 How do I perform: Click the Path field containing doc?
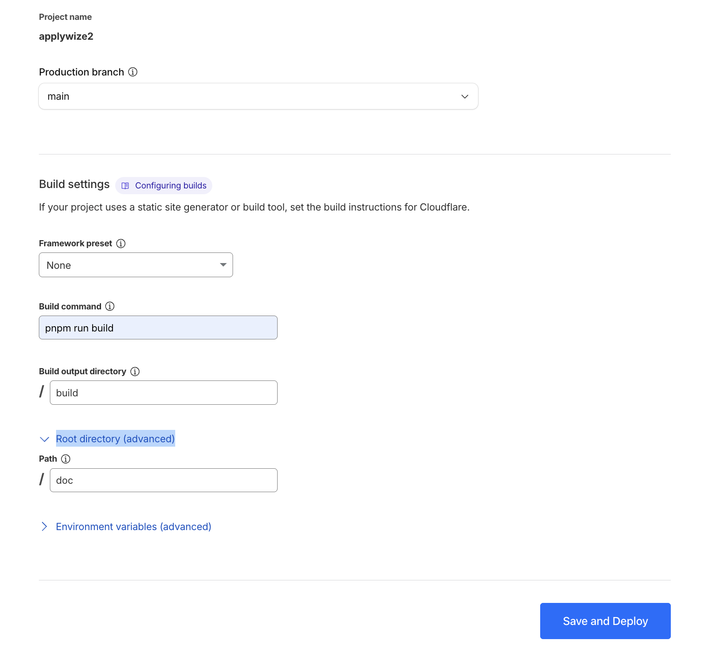164,480
